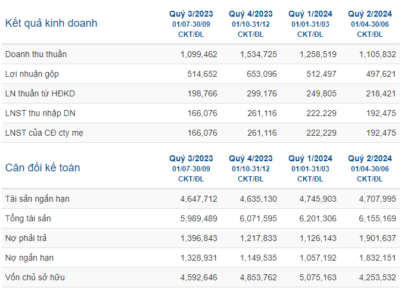Image resolution: width=401 pixels, height=288 pixels.
Task: Click equity value 5,075,163
Action: click(318, 277)
